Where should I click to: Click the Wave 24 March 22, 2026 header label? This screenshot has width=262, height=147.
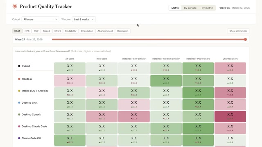(235, 8)
